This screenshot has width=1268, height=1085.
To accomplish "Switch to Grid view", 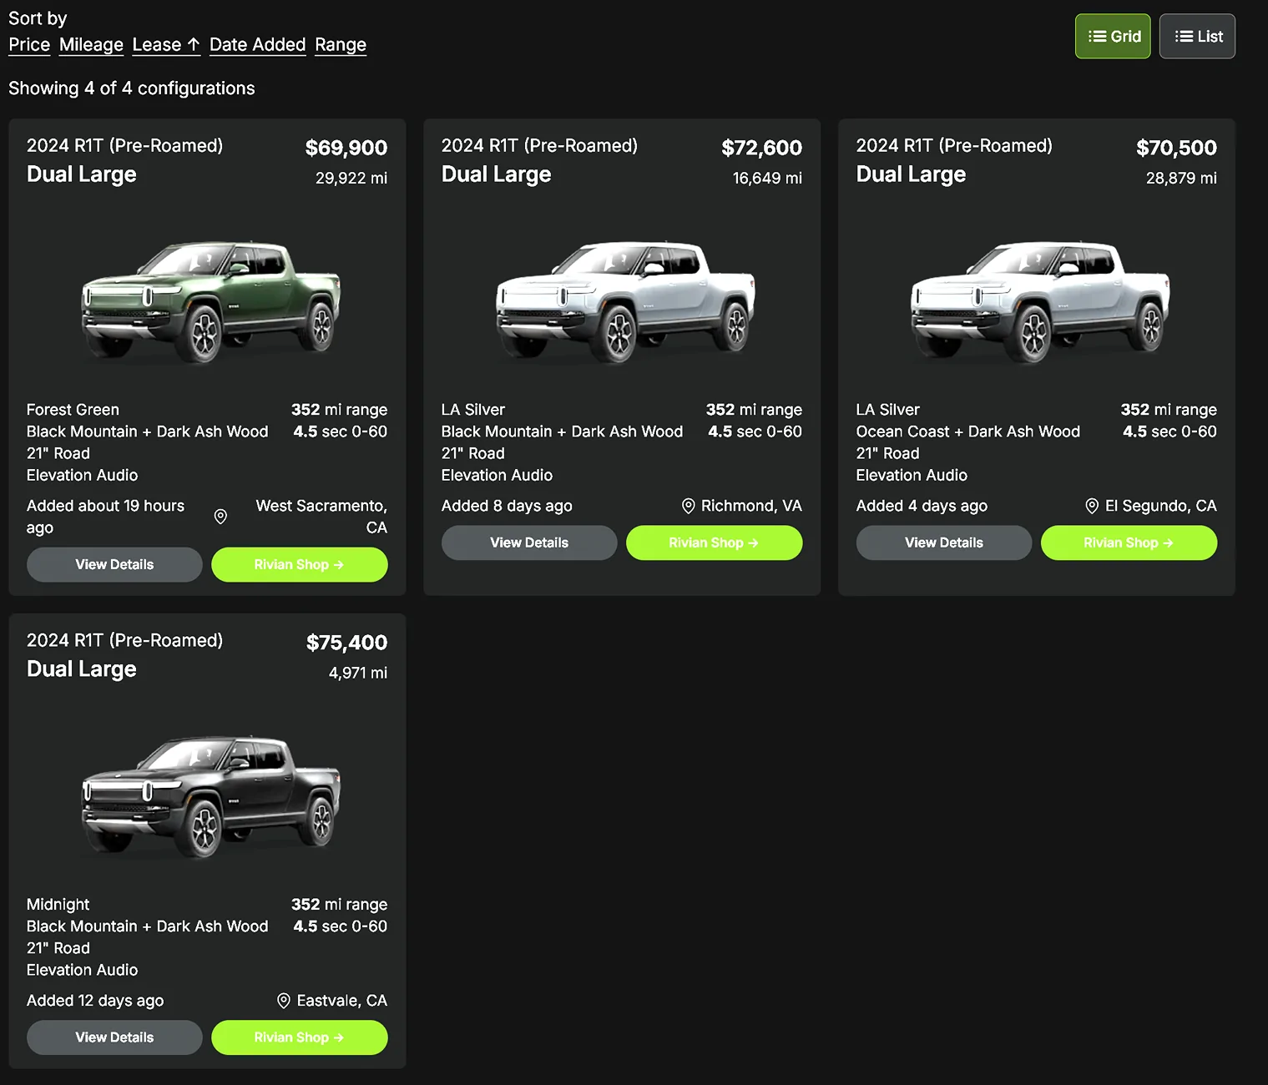I will [1113, 37].
